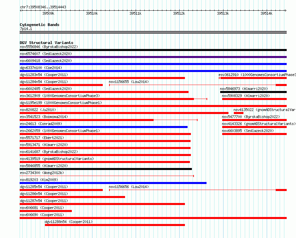This screenshot has width=296, height=238.
Task: Open the nsv4135022 gnomAD variant label
Action: (x=265, y=110)
